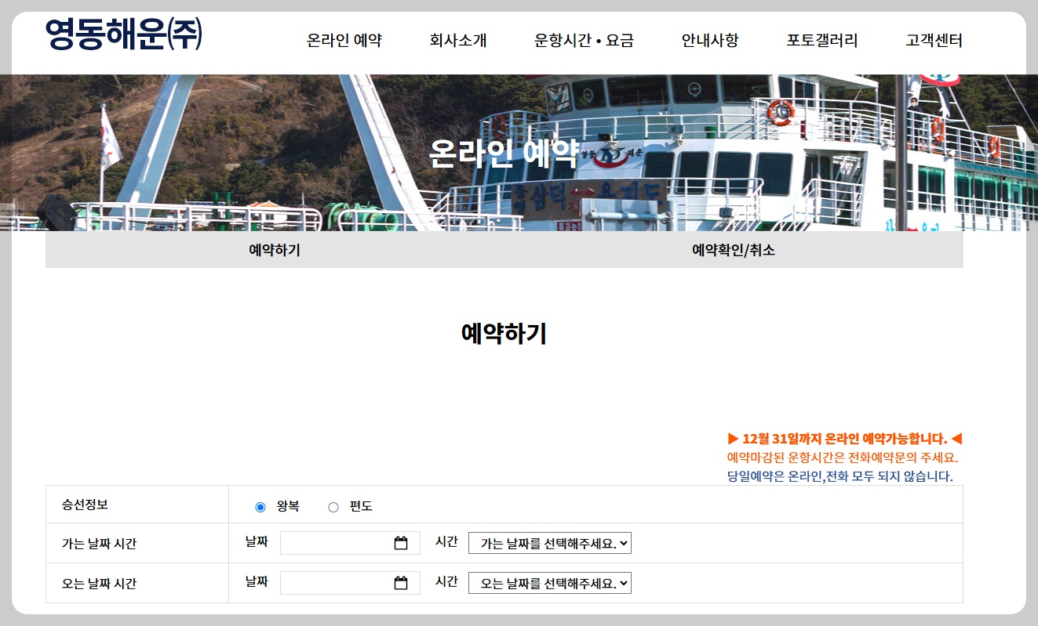Screen dimensions: 1038x626
Task: Select the 왕복 round-trip option
Action: point(259,506)
